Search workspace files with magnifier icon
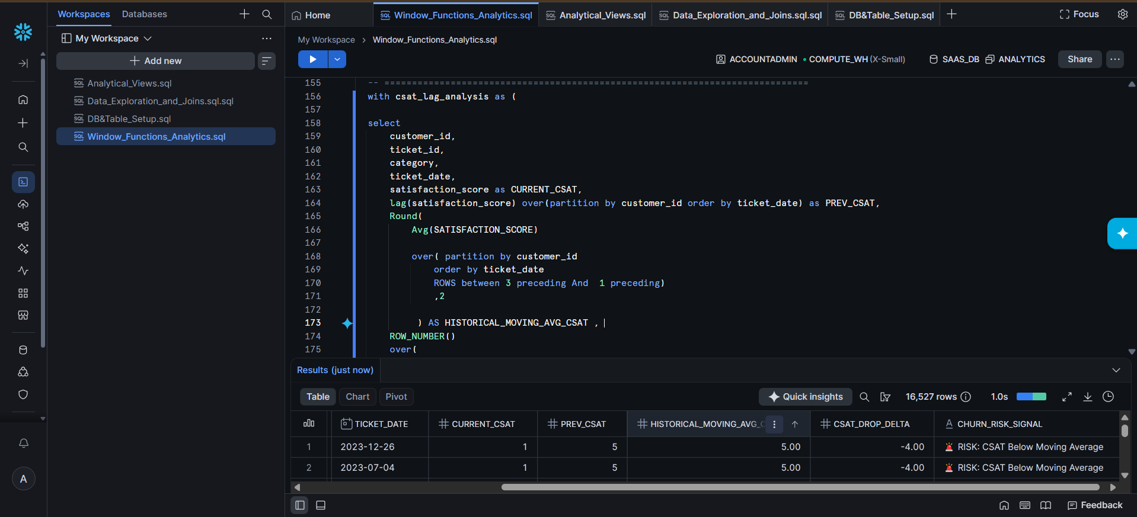Image resolution: width=1137 pixels, height=517 pixels. pyautogui.click(x=267, y=14)
